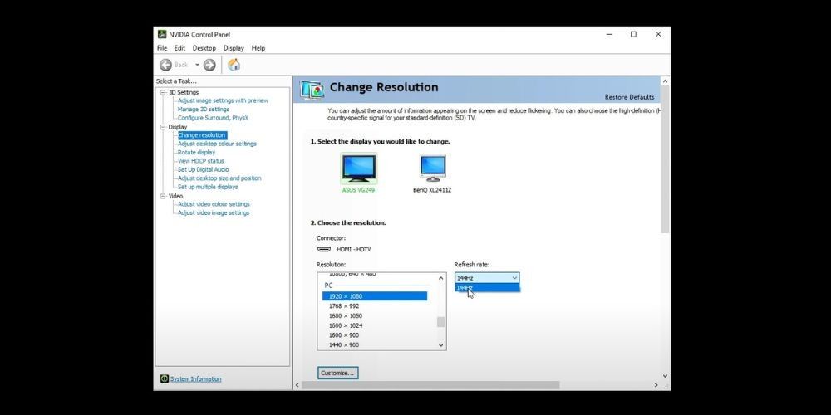Click the System Information icon
The height and width of the screenshot is (415, 831).
(x=165, y=379)
